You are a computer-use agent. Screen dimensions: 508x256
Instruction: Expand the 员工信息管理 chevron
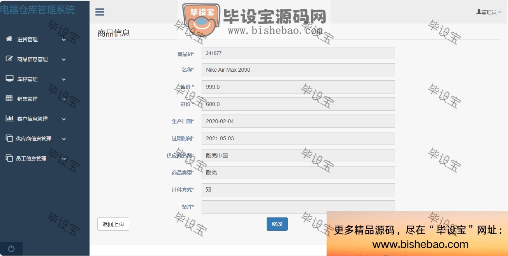[x=64, y=159]
